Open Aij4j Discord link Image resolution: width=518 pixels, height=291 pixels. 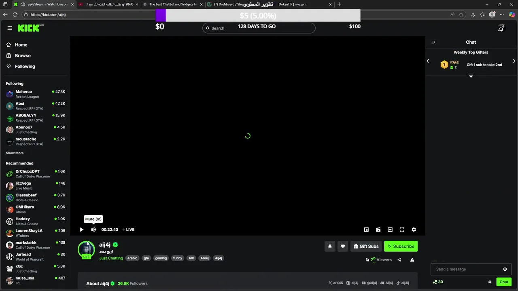[x=386, y=283]
